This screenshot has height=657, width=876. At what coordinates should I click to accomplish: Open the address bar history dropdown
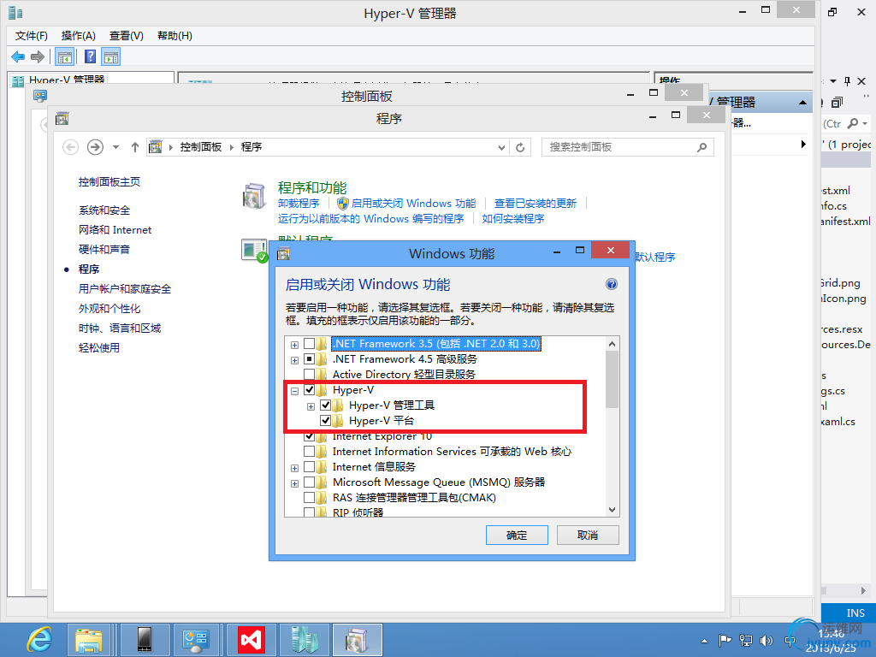(x=501, y=147)
